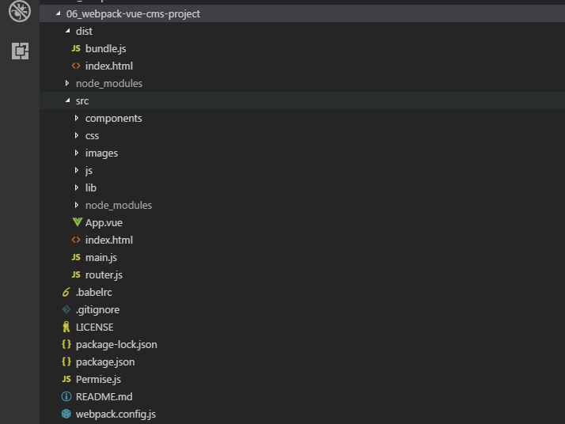Open router.js in the editor
Screen dimensions: 565x424
pos(104,274)
